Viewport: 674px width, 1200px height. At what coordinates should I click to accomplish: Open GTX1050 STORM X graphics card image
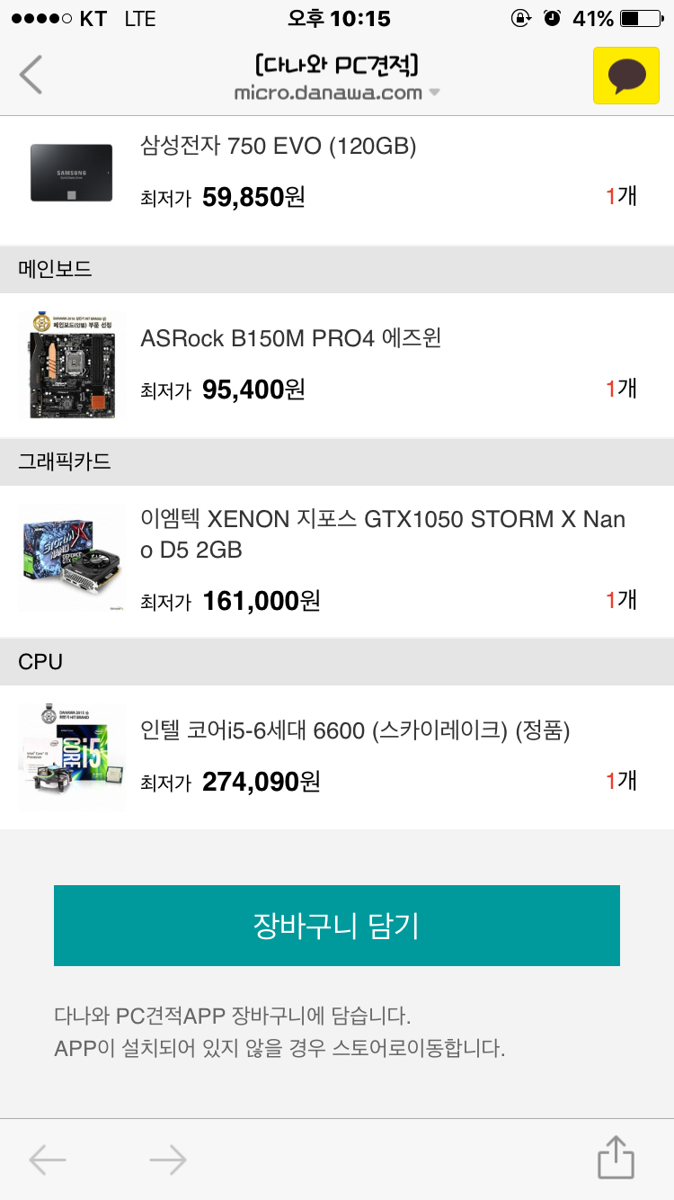coord(72,558)
